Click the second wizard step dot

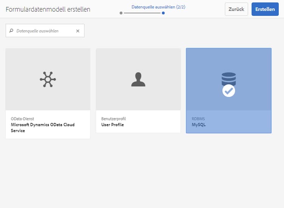coord(163,13)
